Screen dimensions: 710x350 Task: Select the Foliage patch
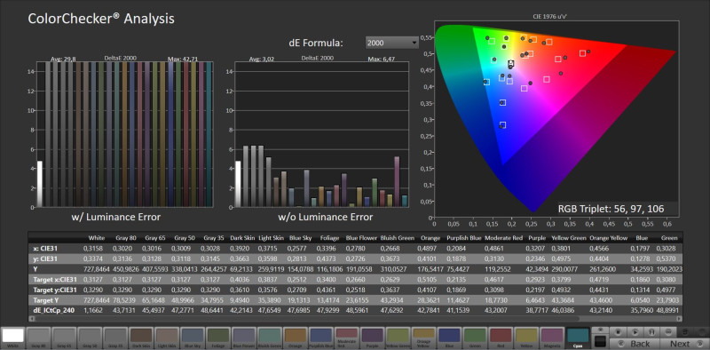click(218, 338)
